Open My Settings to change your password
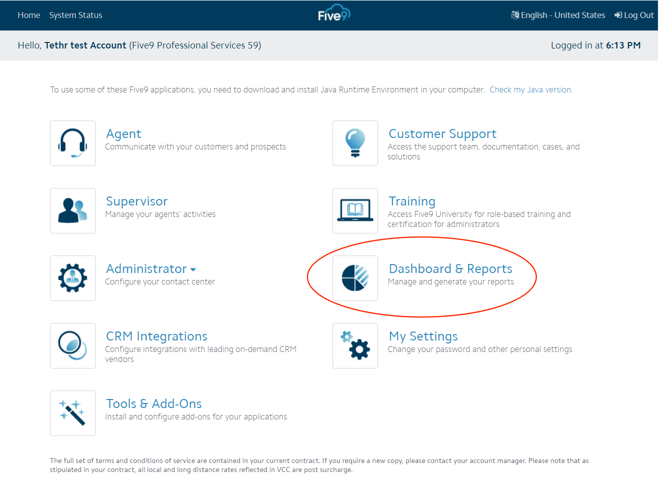The image size is (659, 487). click(x=423, y=336)
